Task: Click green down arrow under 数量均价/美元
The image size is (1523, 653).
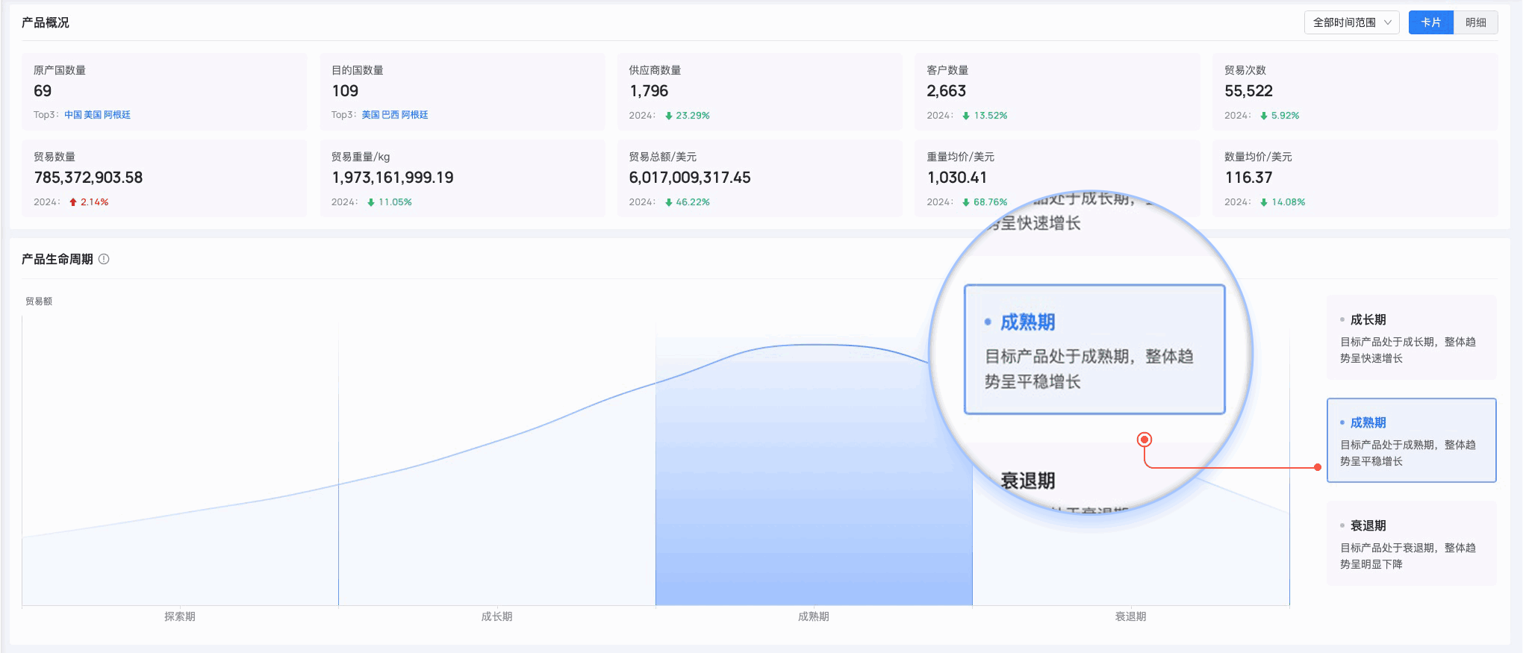Action: point(1264,202)
